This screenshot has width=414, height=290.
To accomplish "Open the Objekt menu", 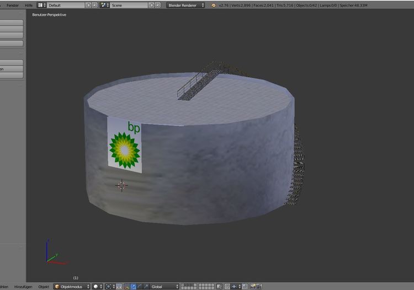I will (x=44, y=287).
